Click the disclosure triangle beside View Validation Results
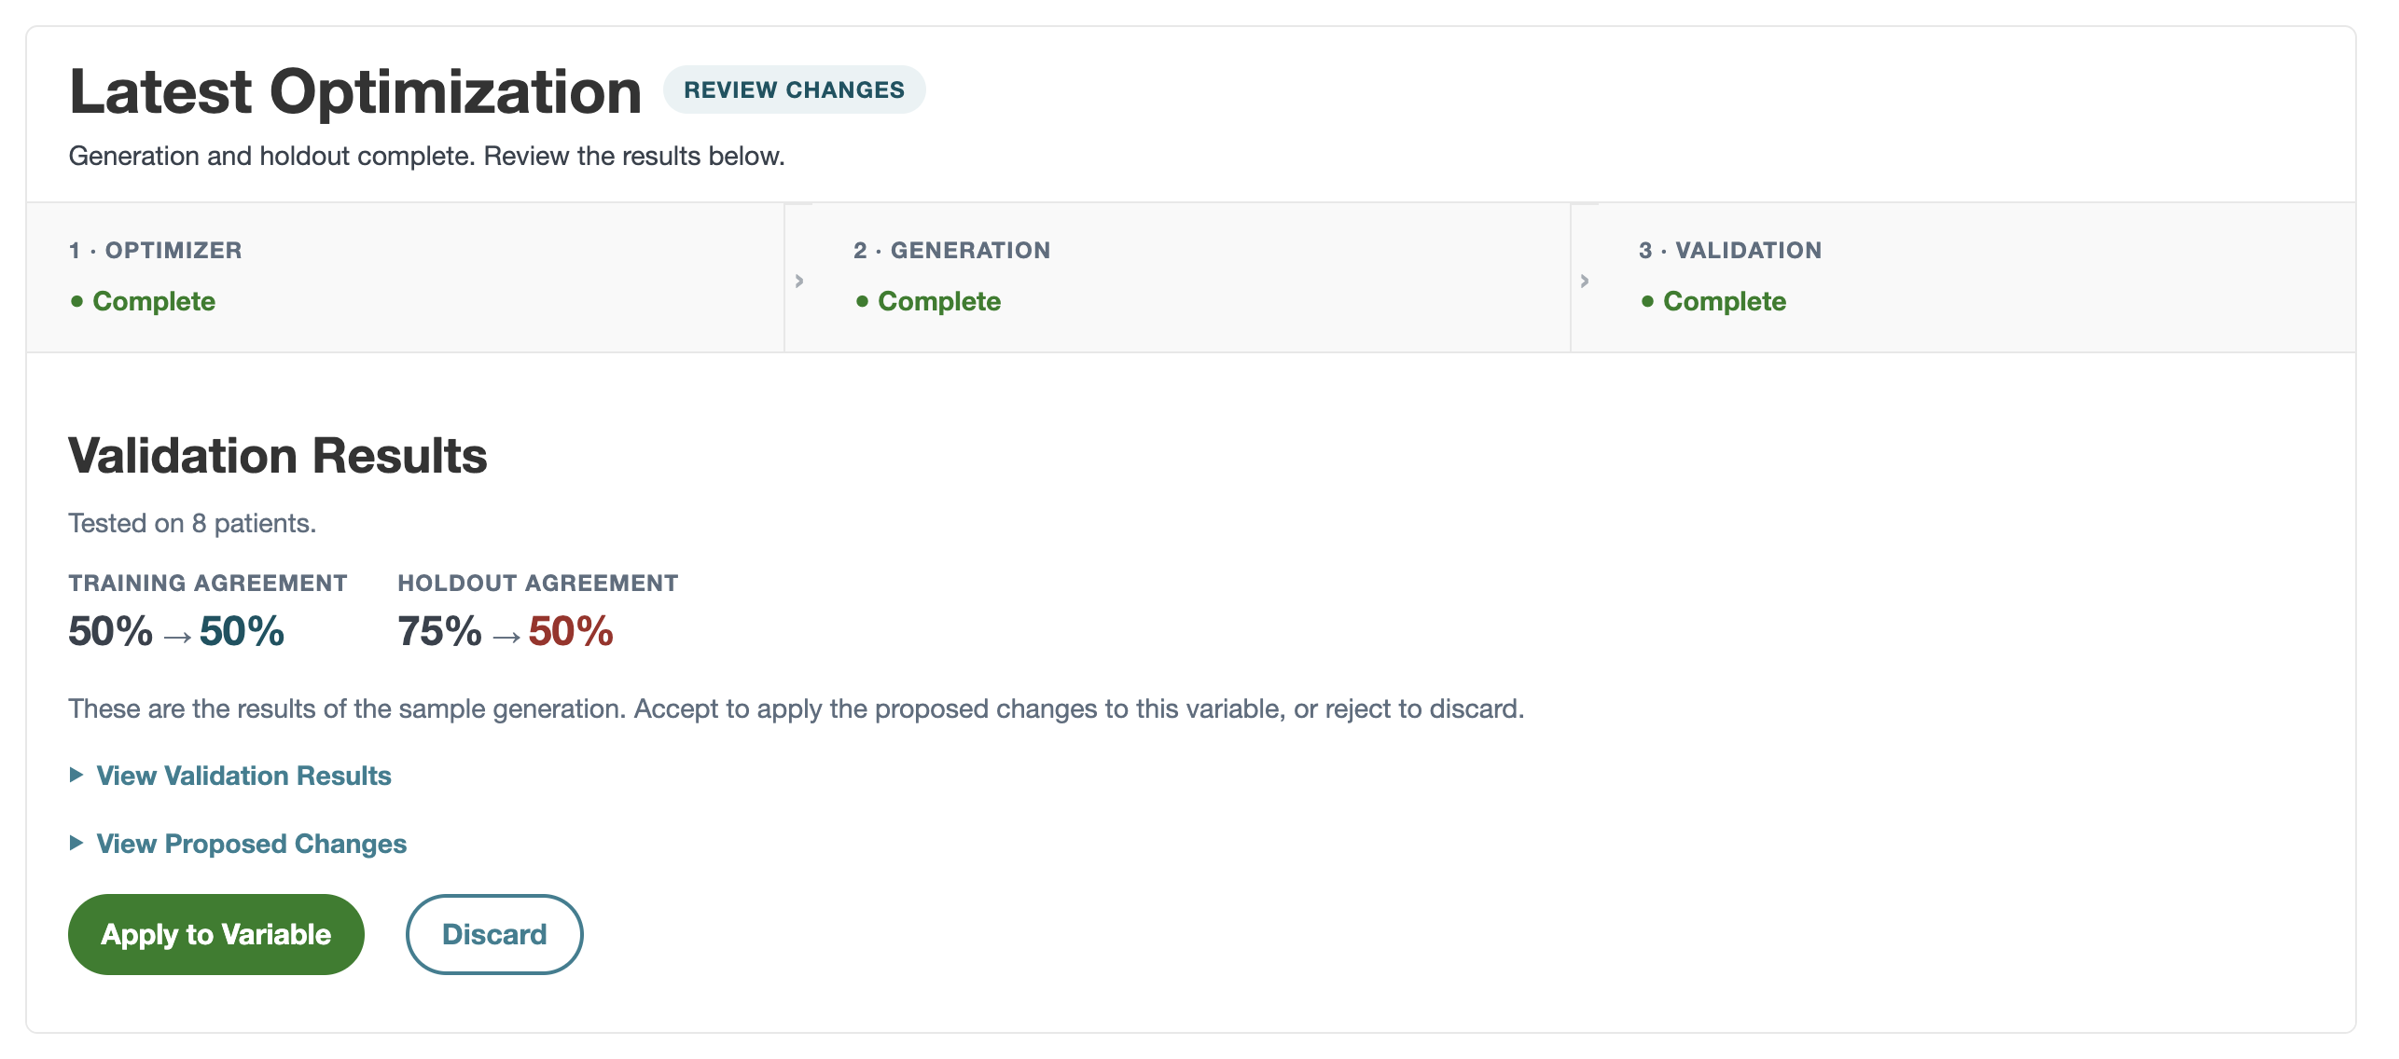The height and width of the screenshot is (1059, 2399). [76, 775]
